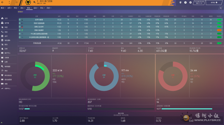224x125 pixels.
Task: Click the yellow 球员统计 section link
Action: [x=20, y=12]
